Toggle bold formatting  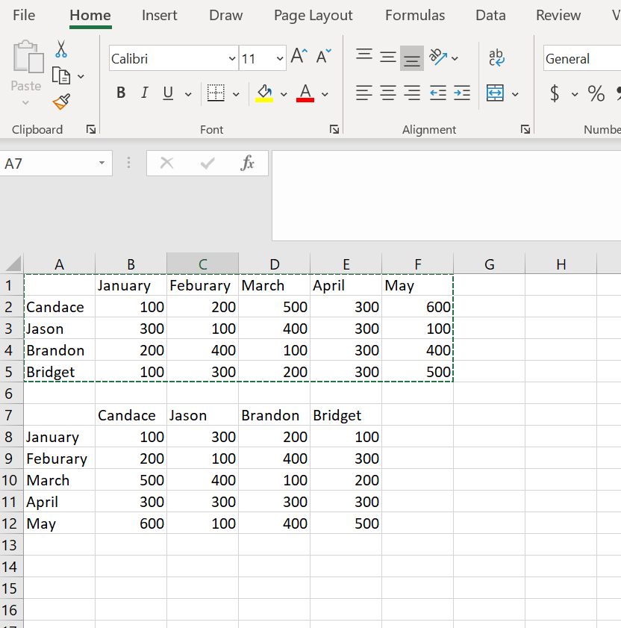(x=120, y=93)
